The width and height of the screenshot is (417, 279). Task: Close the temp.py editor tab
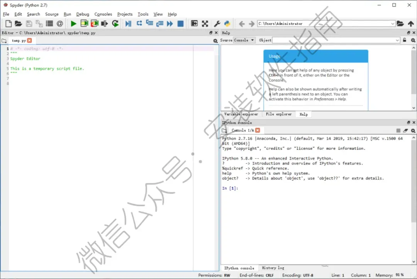coord(29,41)
